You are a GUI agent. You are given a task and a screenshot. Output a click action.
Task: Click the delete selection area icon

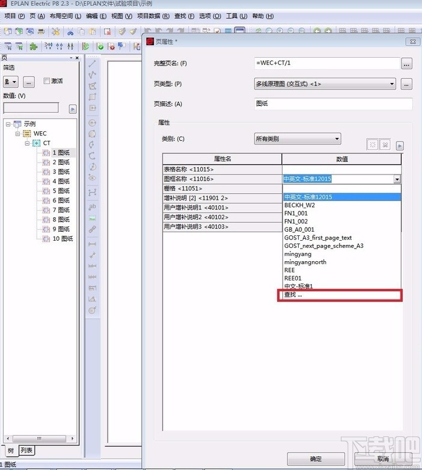(x=107, y=31)
